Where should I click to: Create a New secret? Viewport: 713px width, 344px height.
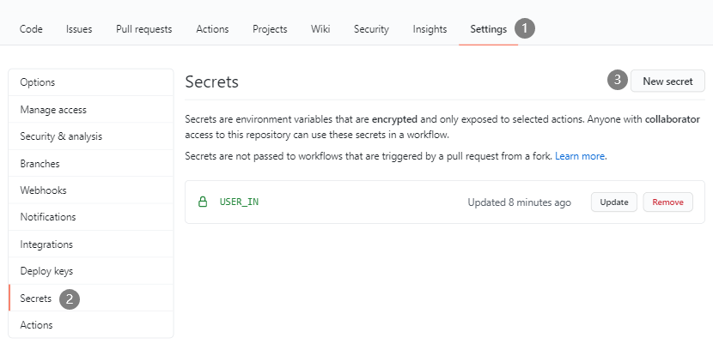[667, 81]
